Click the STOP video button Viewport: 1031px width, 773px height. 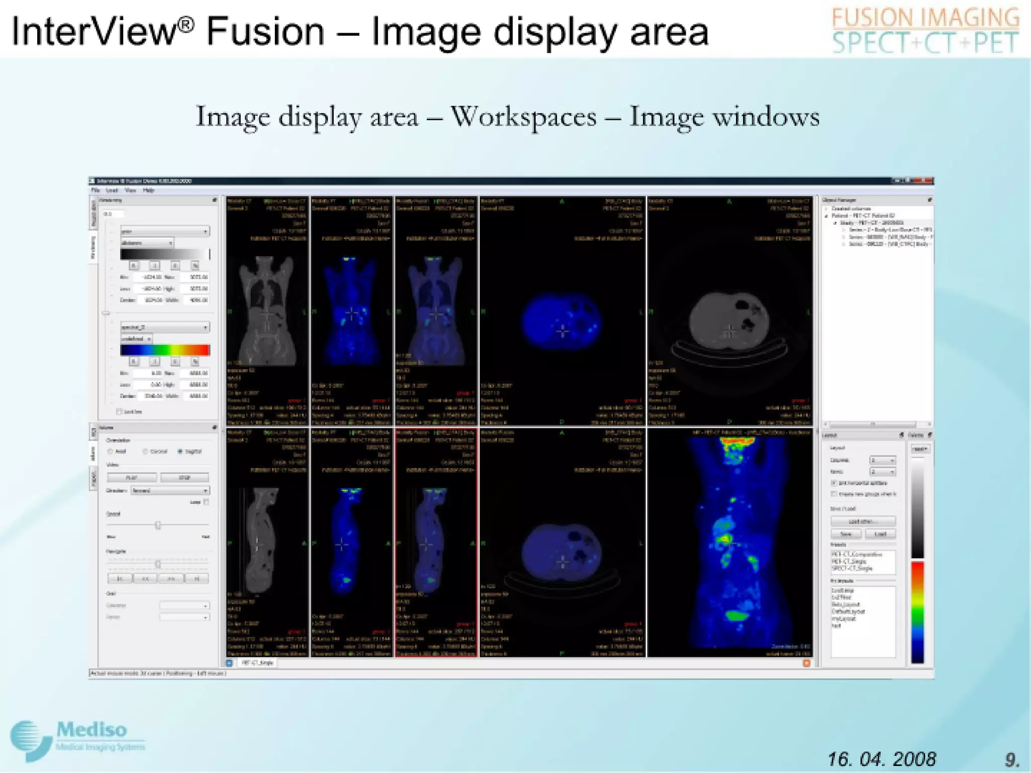pyautogui.click(x=185, y=478)
